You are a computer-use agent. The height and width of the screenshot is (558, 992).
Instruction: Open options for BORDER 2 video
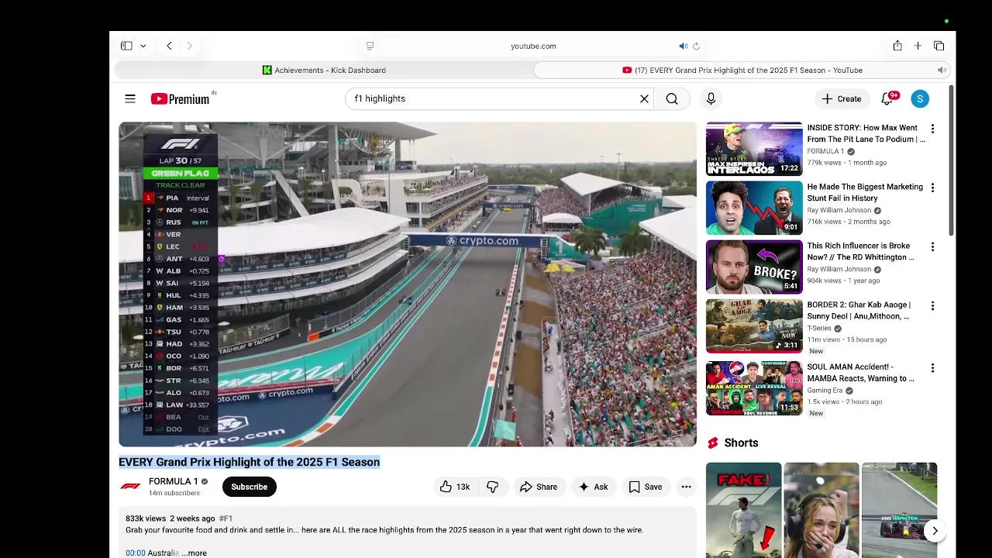pos(932,305)
